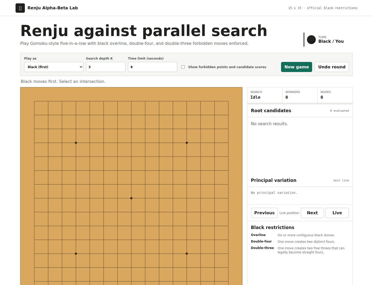Click 'One move creates two distinct fours.' description
373x285 pixels.
pyautogui.click(x=306, y=242)
